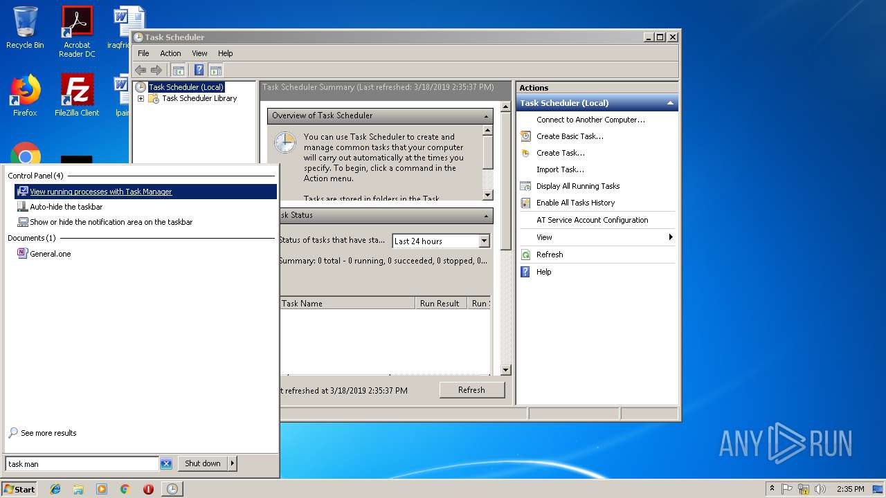Click the Start menu search input field
Viewport: 886px width, 498px height.
82,463
